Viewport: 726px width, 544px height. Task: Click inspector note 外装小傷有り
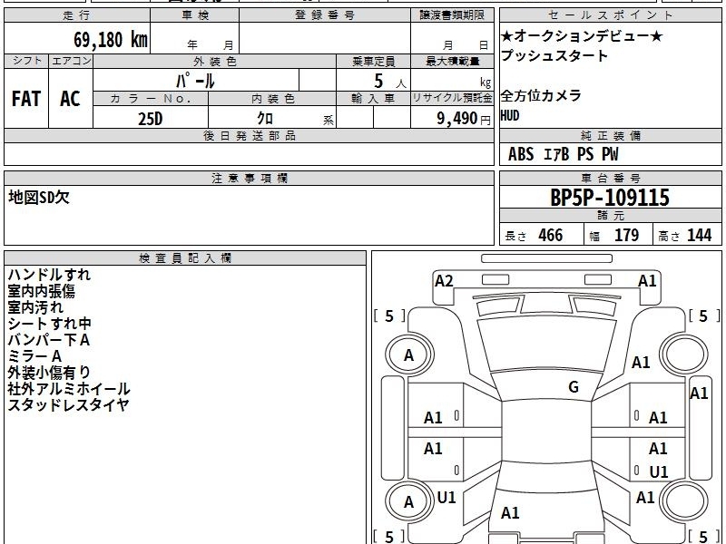click(x=49, y=372)
